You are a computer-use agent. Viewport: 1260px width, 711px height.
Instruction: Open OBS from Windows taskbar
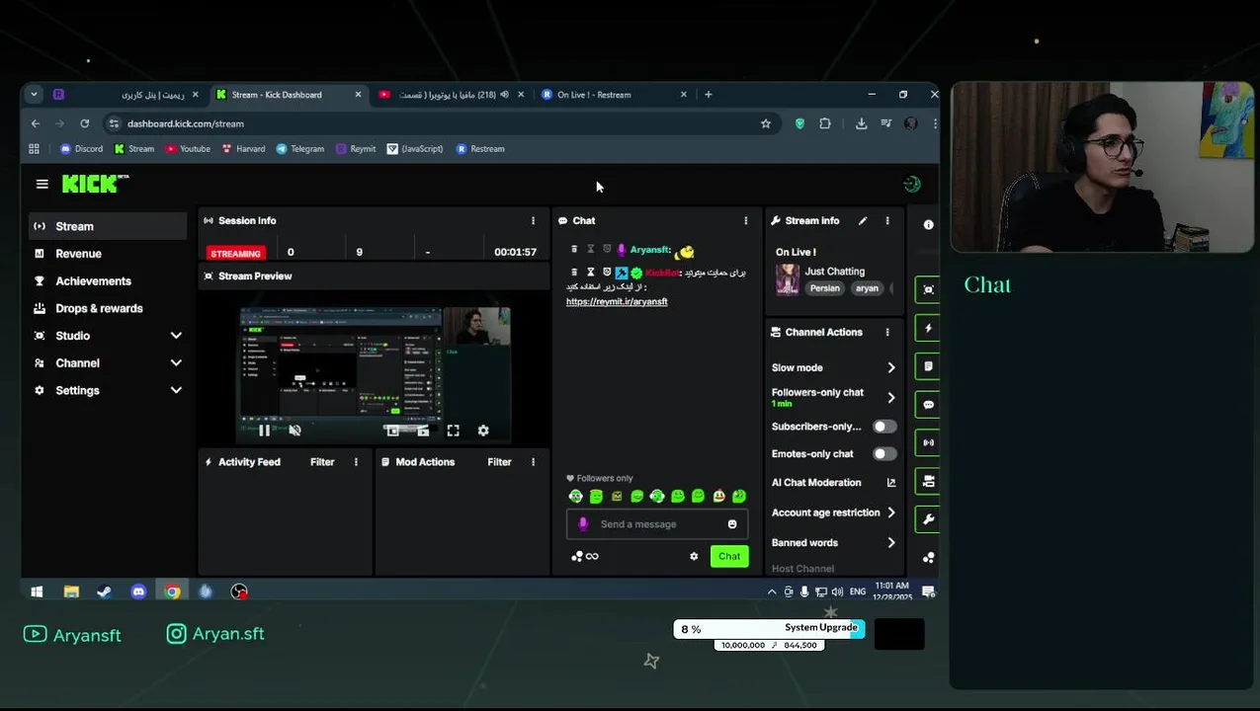click(239, 592)
